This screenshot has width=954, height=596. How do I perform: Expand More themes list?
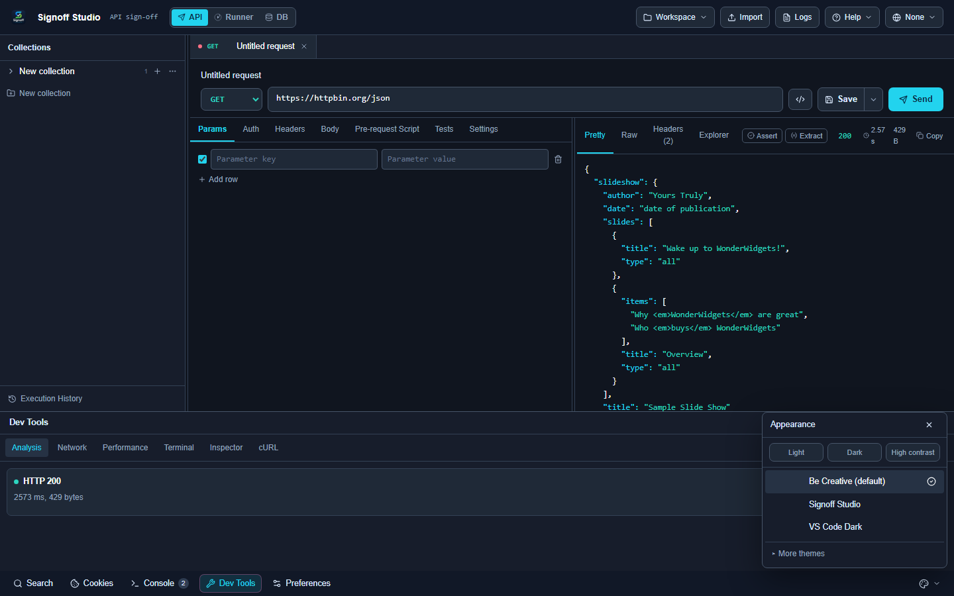click(x=798, y=554)
